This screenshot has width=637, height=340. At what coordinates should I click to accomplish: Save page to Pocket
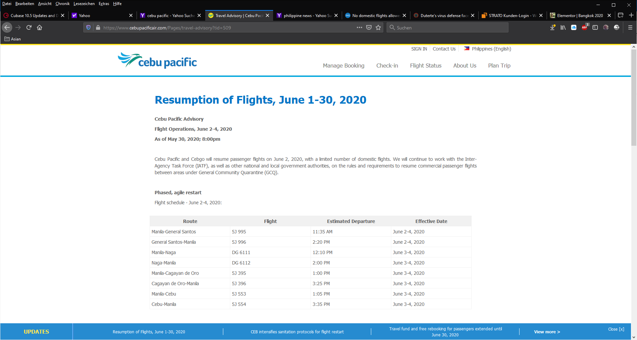369,27
